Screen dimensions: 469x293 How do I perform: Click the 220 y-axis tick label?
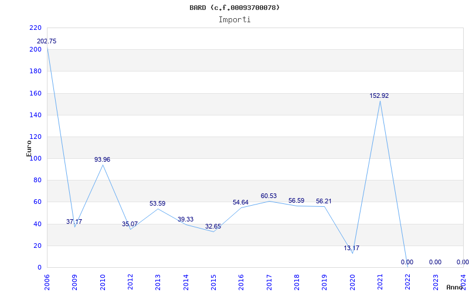pyautogui.click(x=35, y=28)
